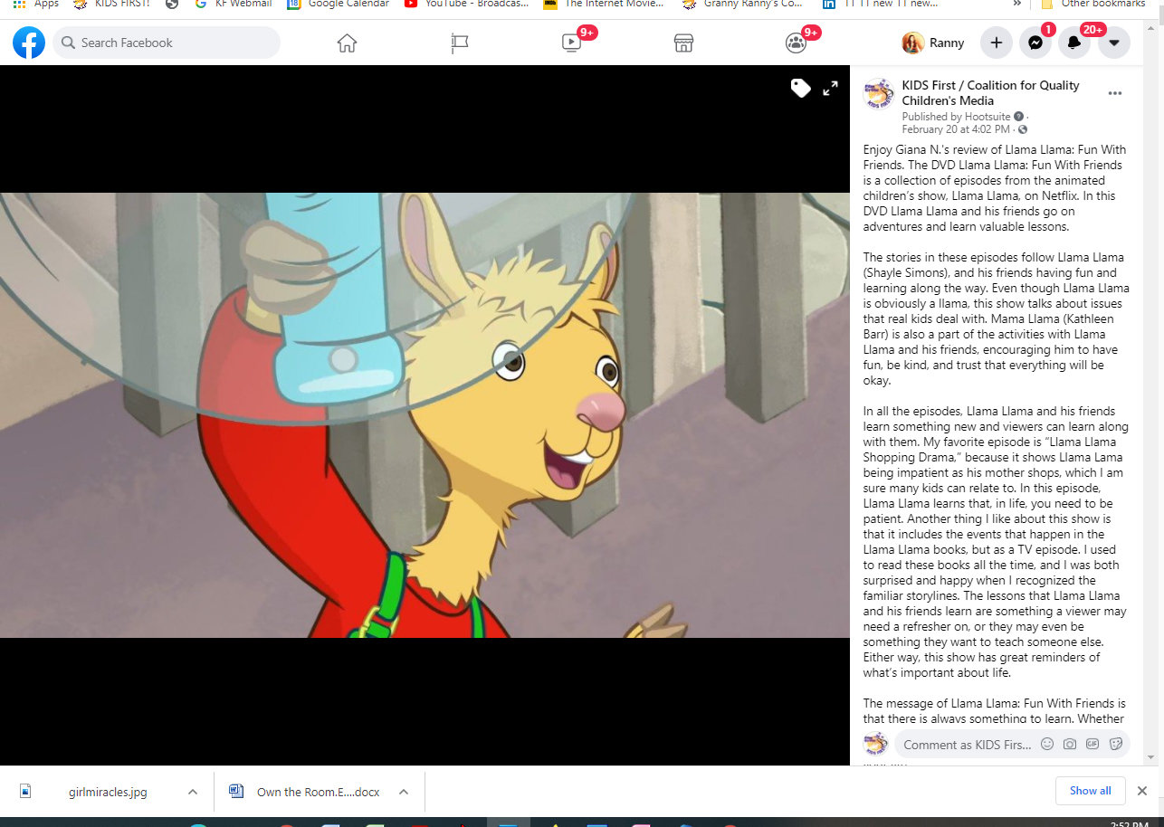Click the Search Facebook field
Screen dimensions: 1164x827
pos(167,43)
